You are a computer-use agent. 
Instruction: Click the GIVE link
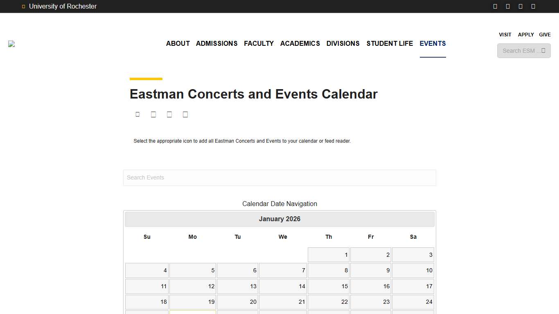(545, 35)
